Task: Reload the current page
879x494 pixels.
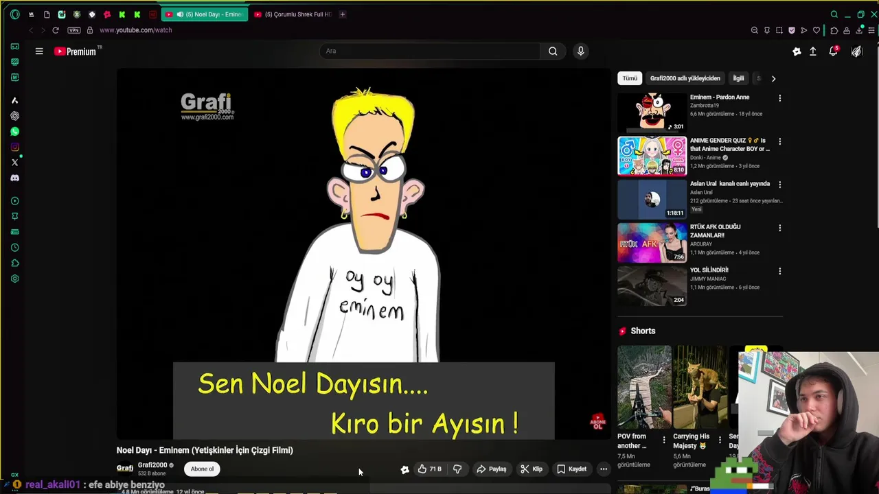Action: pyautogui.click(x=56, y=30)
